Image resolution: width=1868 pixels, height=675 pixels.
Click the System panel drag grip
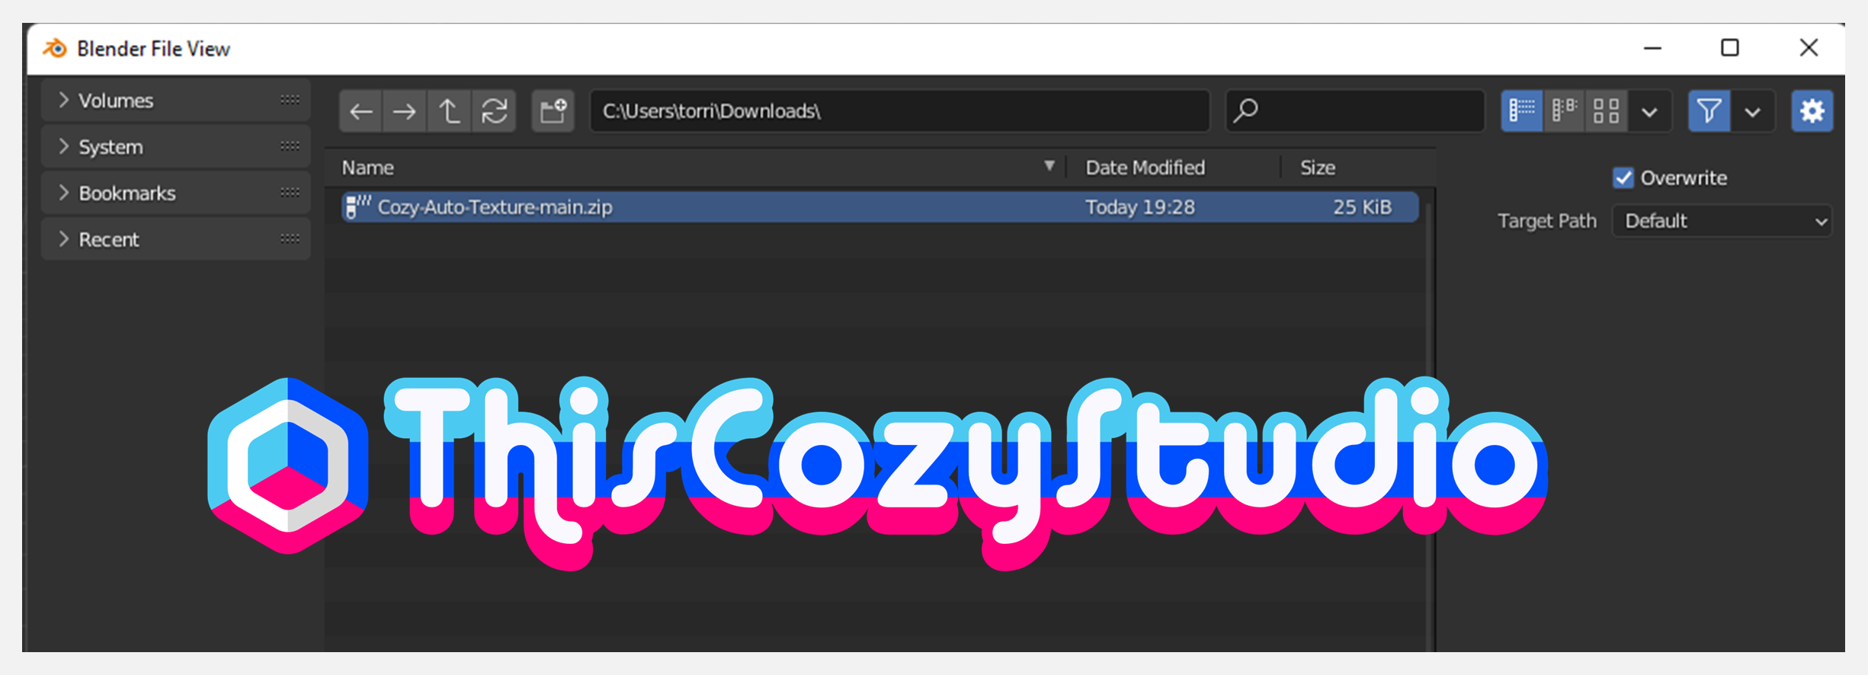[290, 146]
